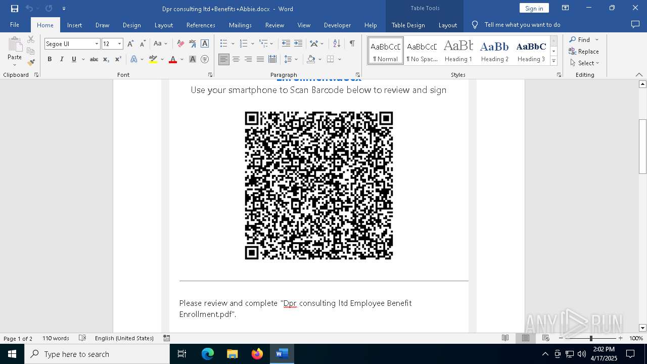Expand the Styles gallery More arrow

pos(554,61)
